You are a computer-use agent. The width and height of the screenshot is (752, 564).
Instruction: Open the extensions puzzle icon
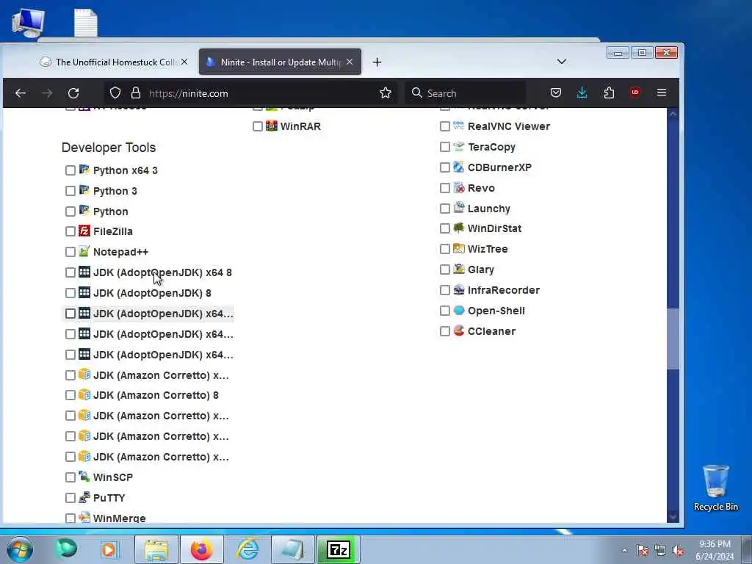click(609, 93)
